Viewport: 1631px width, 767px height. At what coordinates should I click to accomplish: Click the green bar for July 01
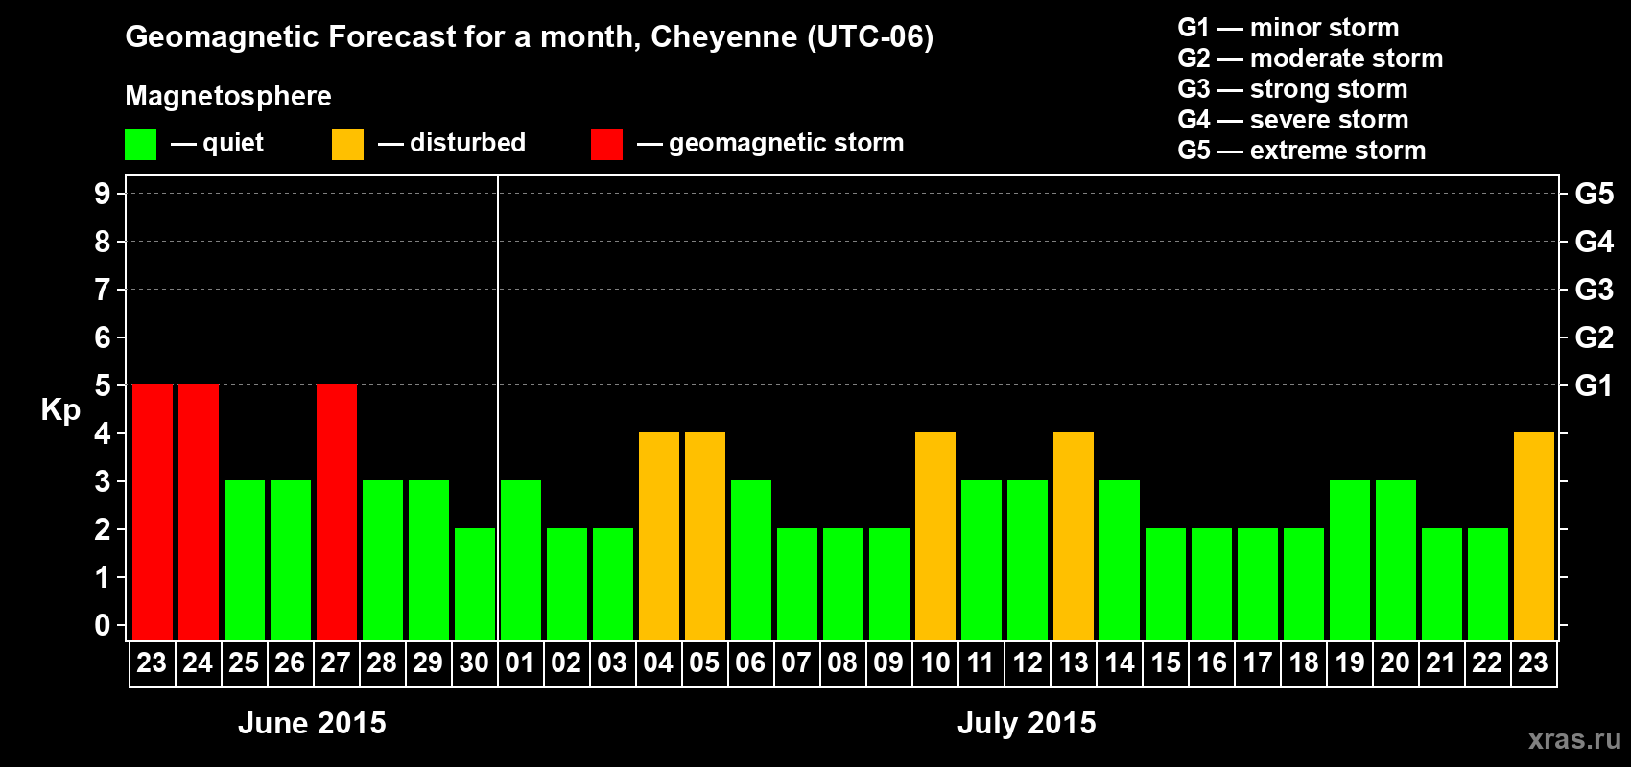click(521, 561)
